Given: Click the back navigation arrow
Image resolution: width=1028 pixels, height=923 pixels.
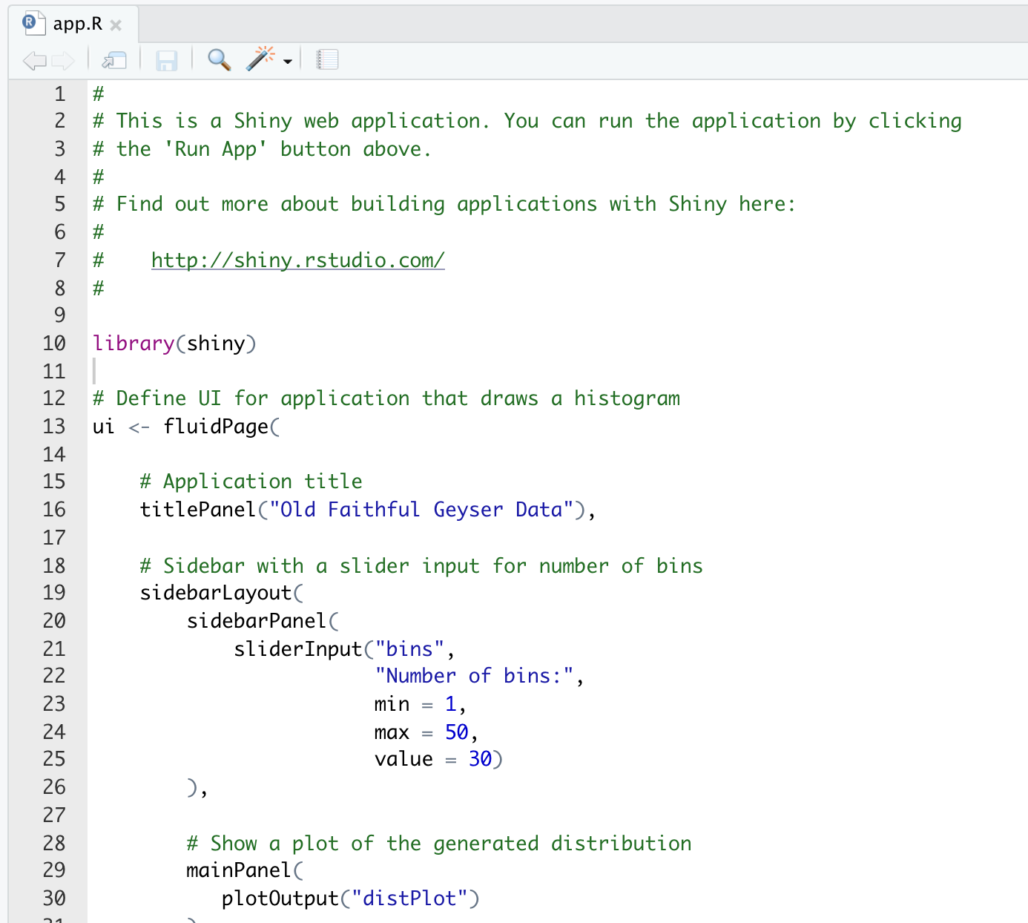Looking at the screenshot, I should pyautogui.click(x=34, y=60).
